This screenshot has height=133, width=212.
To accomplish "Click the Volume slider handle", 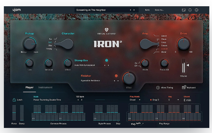I will coord(188,65).
